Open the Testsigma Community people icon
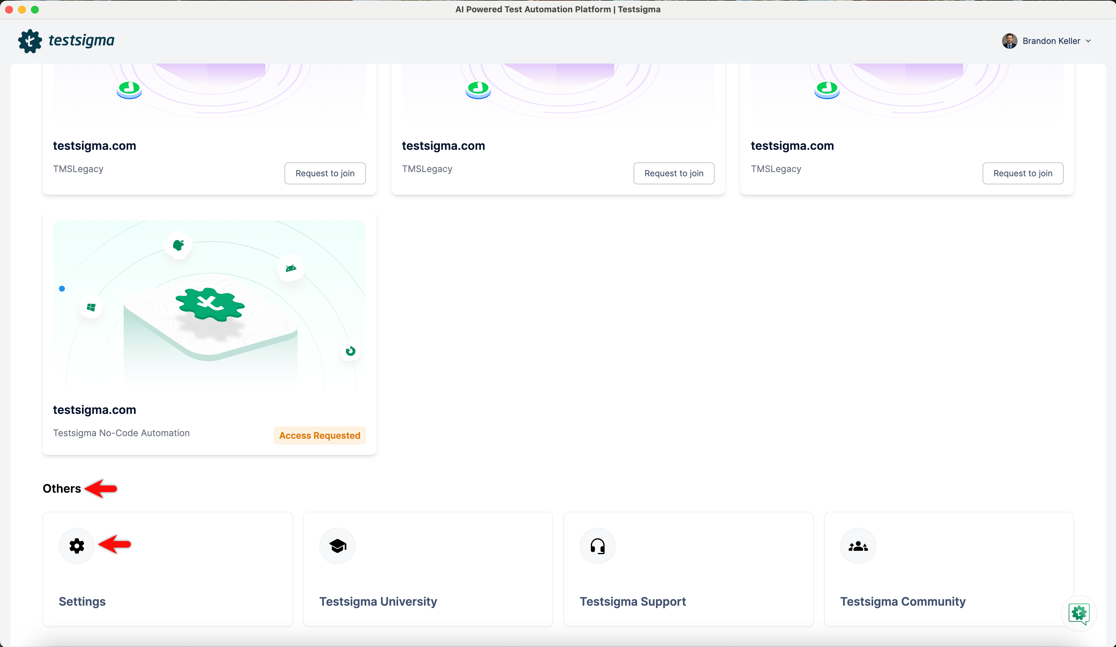The height and width of the screenshot is (647, 1116). click(x=858, y=546)
